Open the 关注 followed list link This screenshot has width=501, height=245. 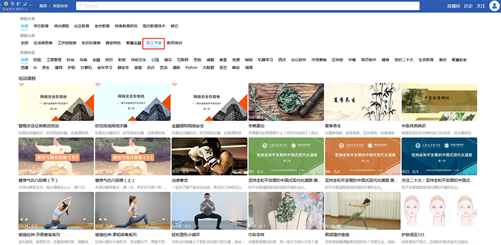480,6
